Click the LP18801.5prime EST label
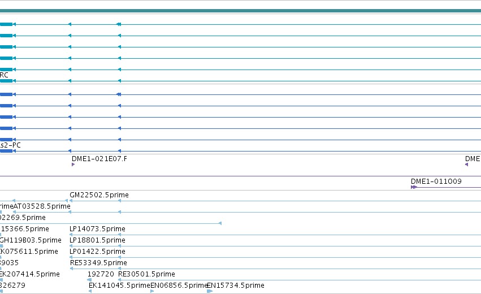The image size is (481, 294). click(97, 240)
